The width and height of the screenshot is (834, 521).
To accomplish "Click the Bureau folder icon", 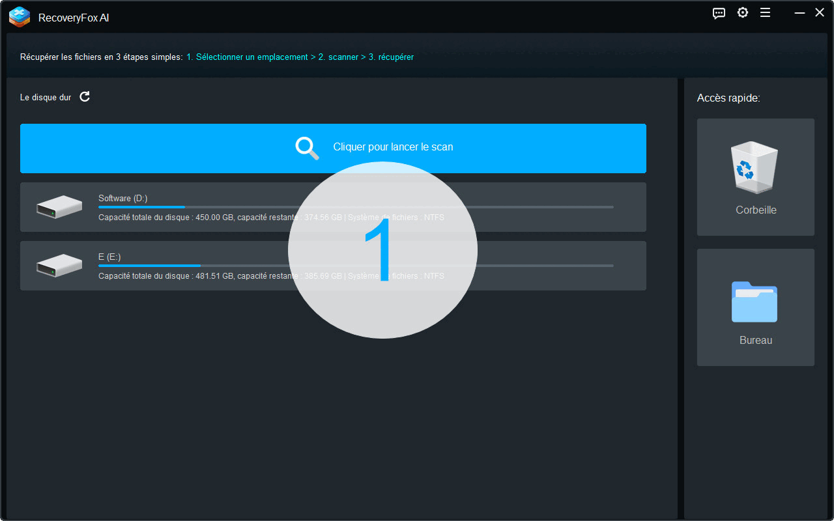I will 755,302.
